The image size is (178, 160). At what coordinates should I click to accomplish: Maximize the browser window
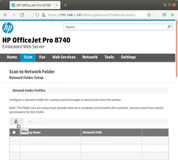click(169, 5)
